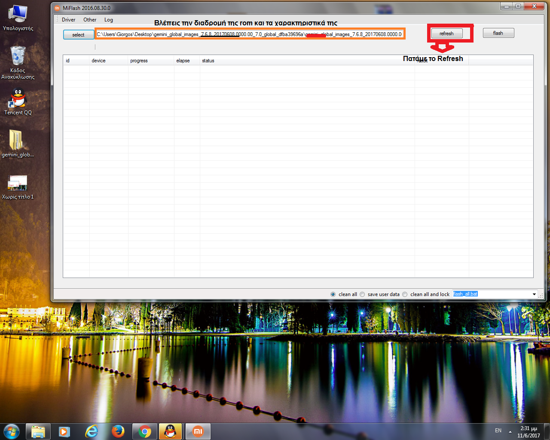Screen dimensions: 550x440
Task: Click the refresh button
Action: coord(447,34)
